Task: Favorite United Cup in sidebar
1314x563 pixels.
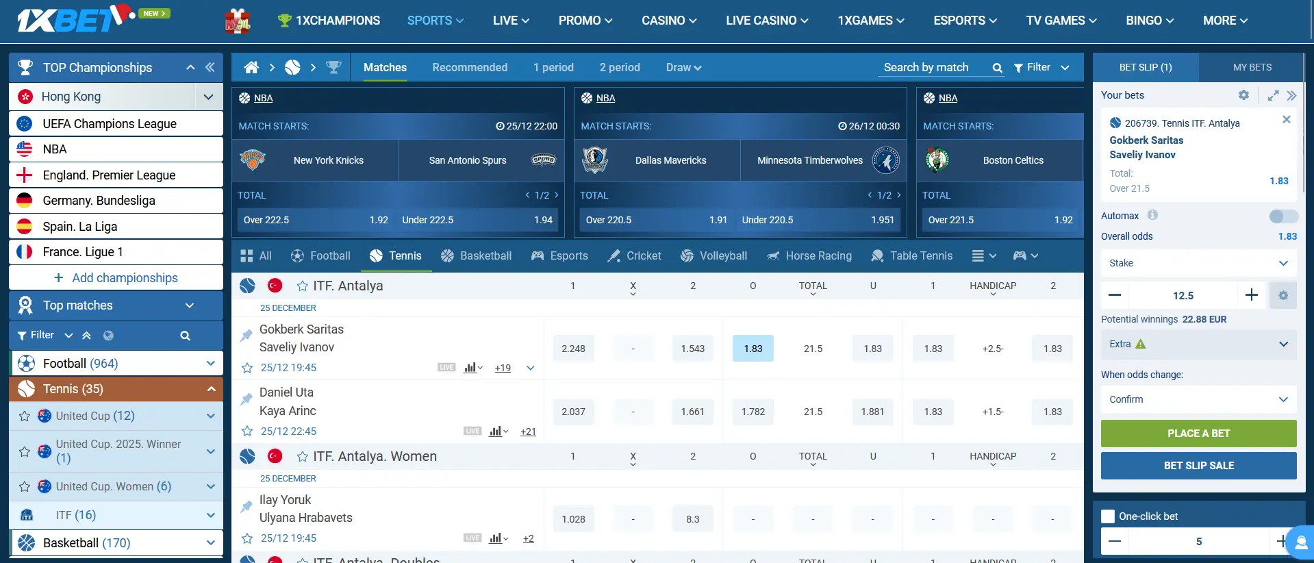Action: pos(25,416)
